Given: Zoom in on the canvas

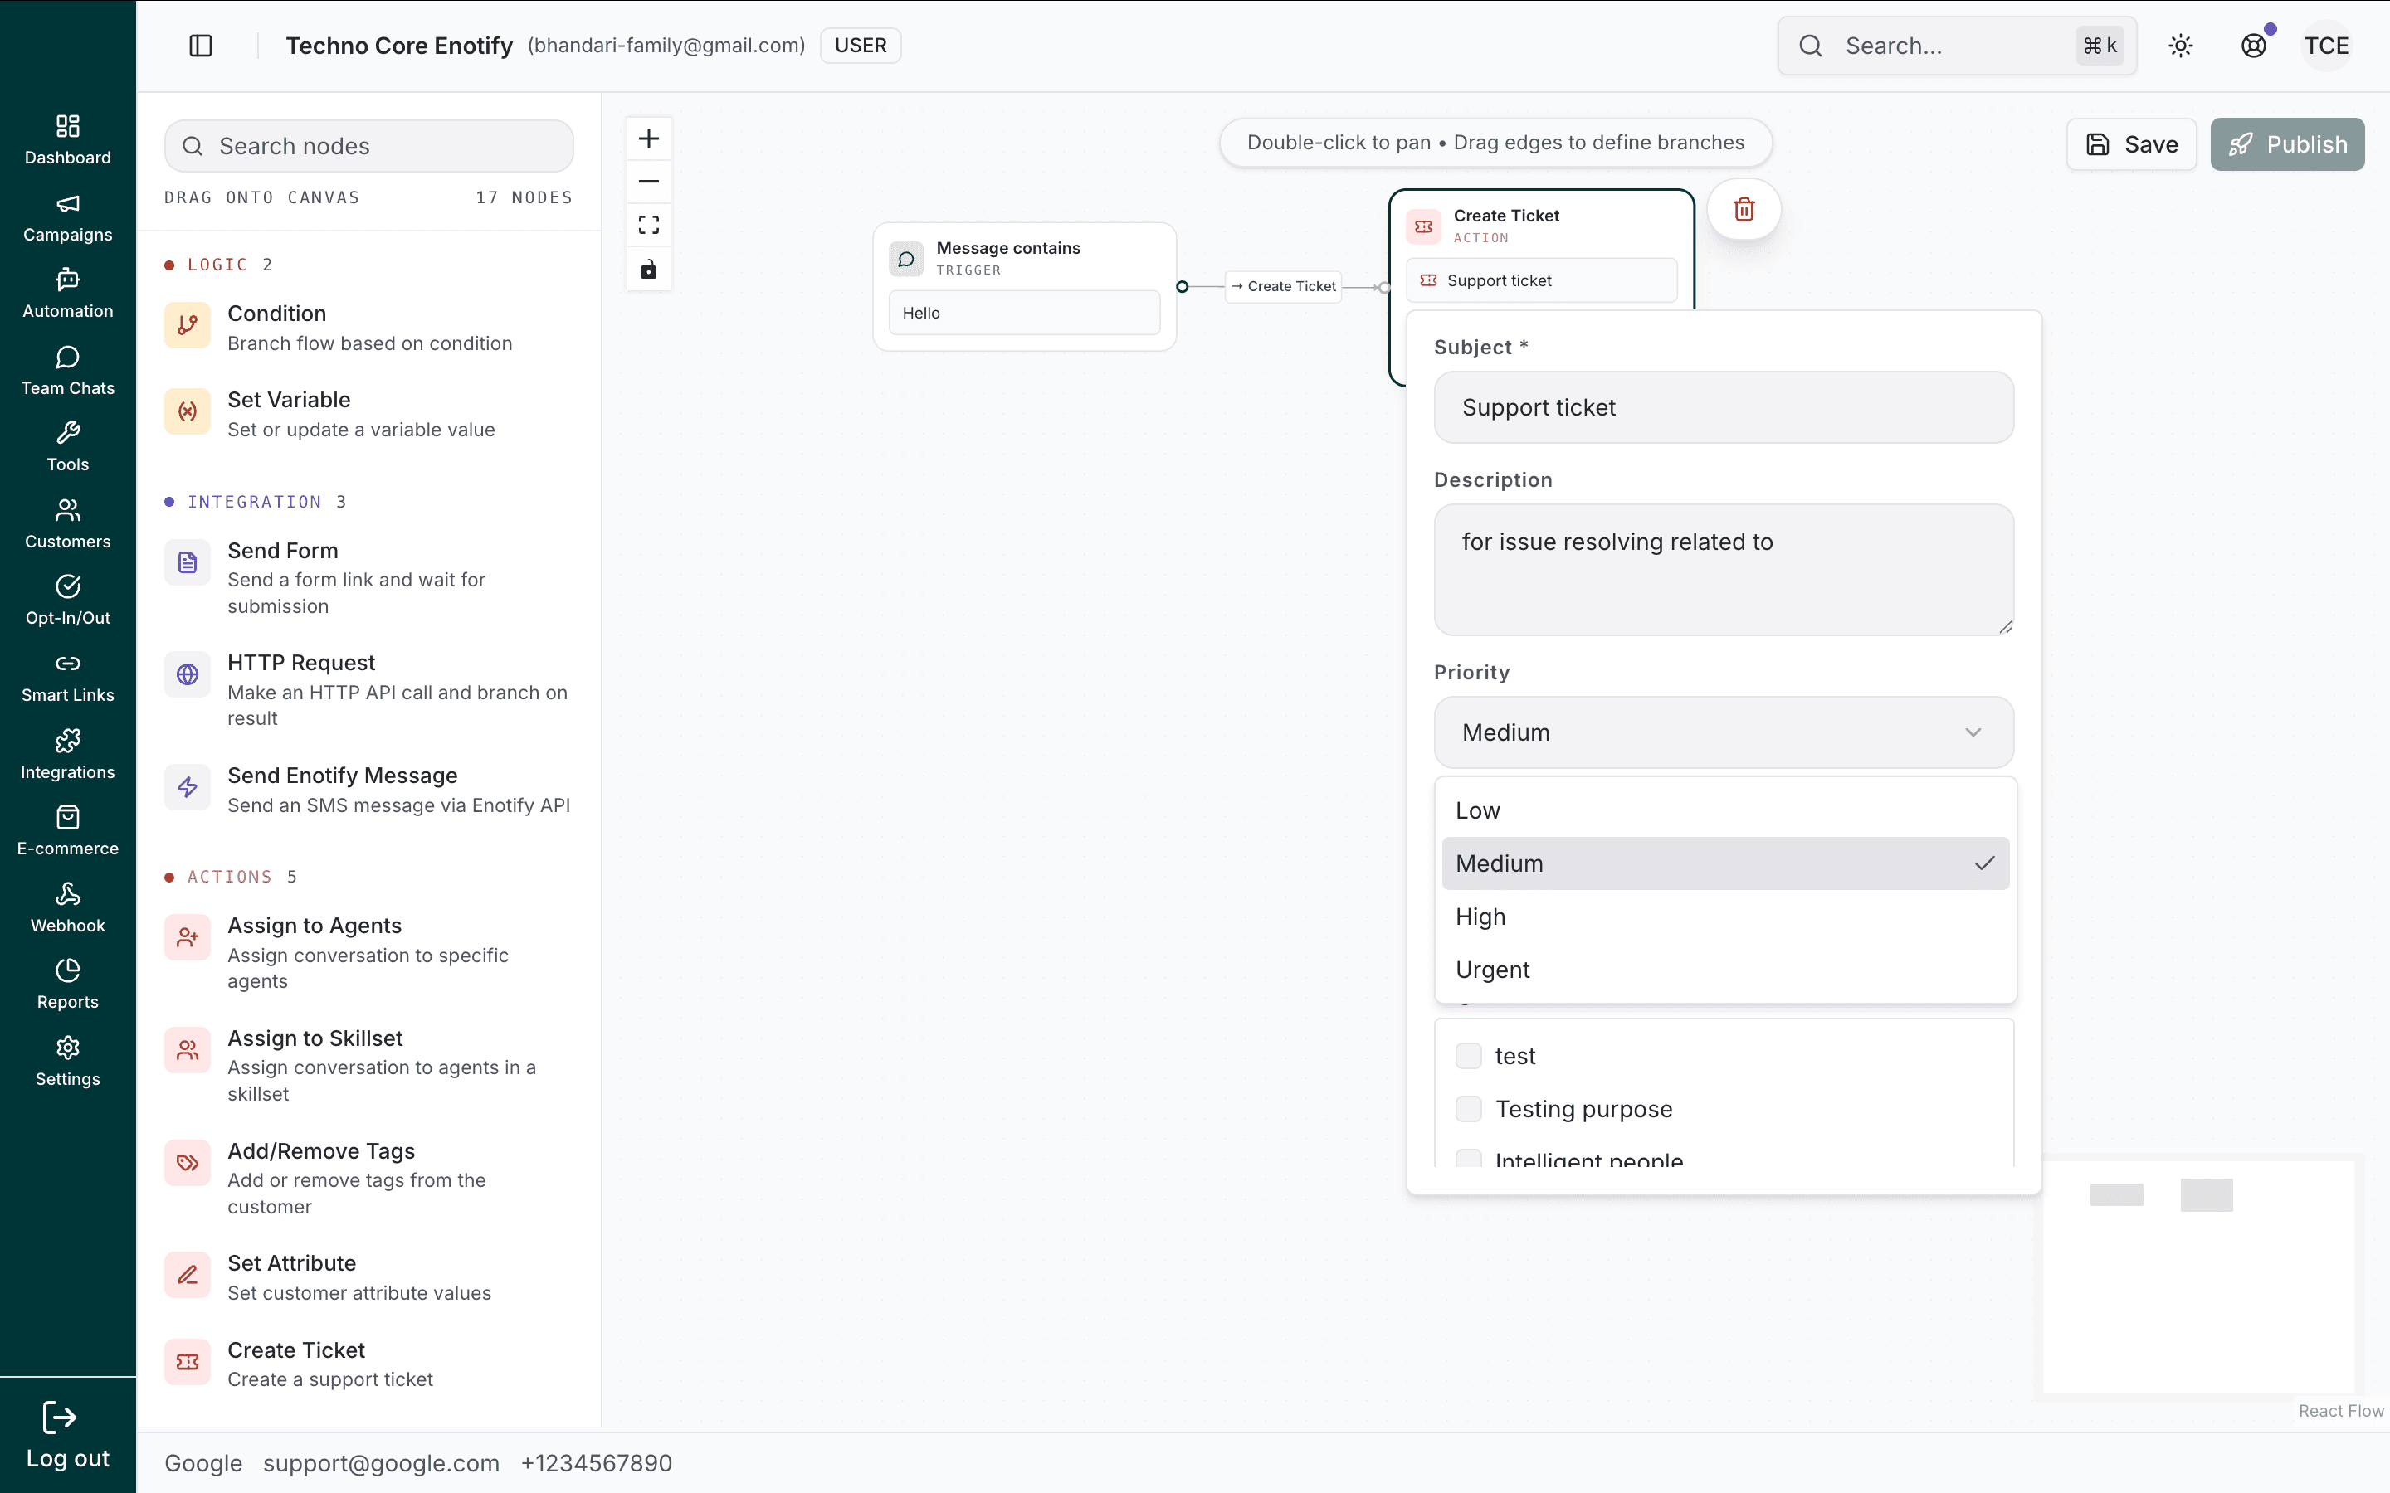Looking at the screenshot, I should click(649, 139).
